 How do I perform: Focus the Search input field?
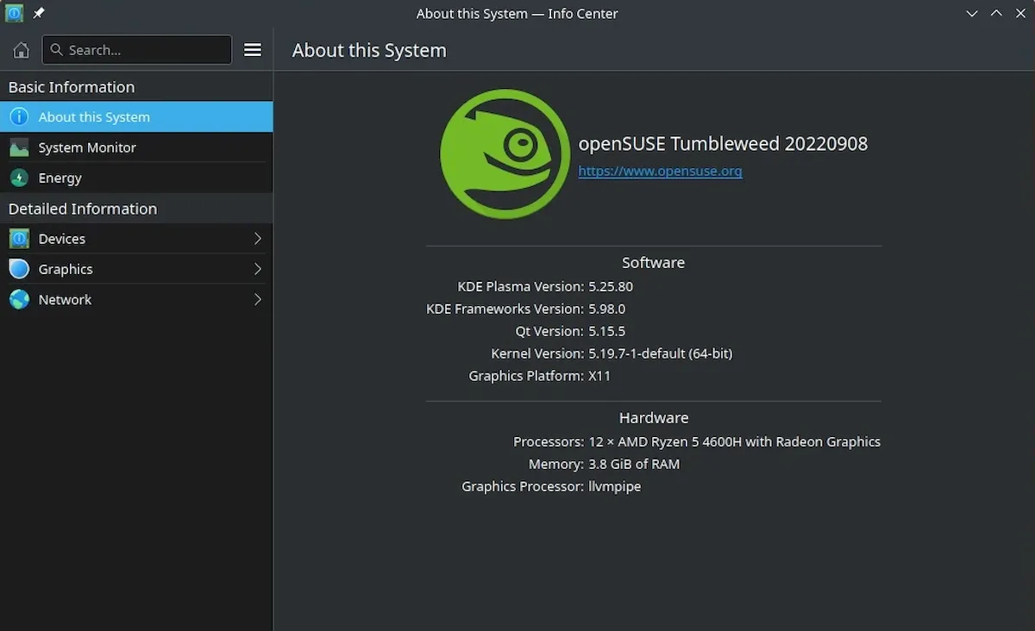(x=137, y=50)
